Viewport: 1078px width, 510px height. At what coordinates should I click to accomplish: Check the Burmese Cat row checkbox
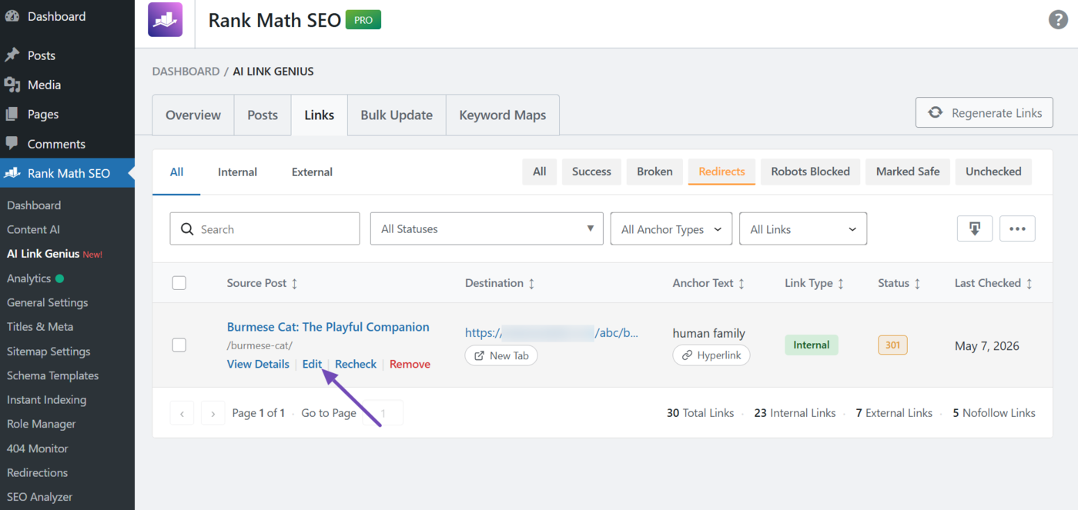click(179, 345)
